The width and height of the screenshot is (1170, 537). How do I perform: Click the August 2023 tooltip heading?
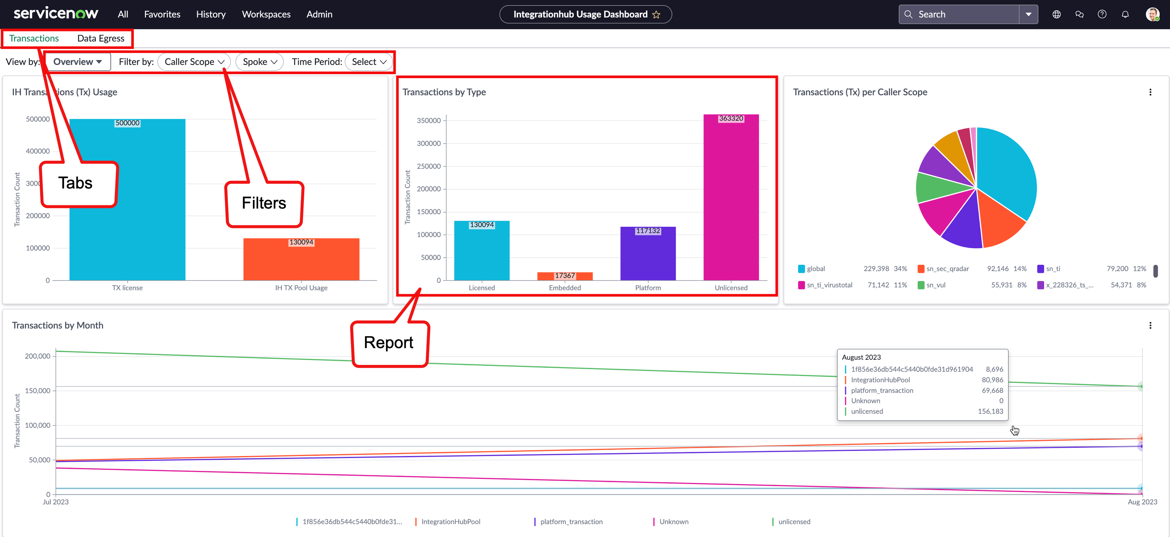(x=861, y=357)
